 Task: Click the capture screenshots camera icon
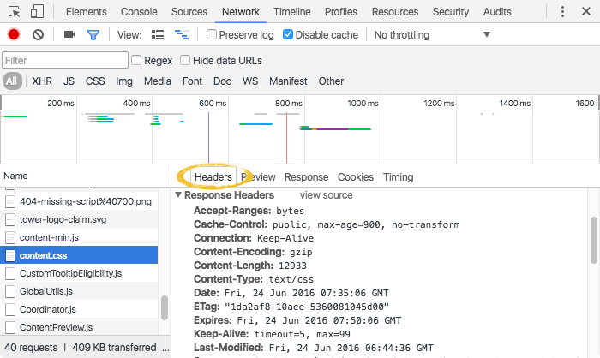point(69,34)
